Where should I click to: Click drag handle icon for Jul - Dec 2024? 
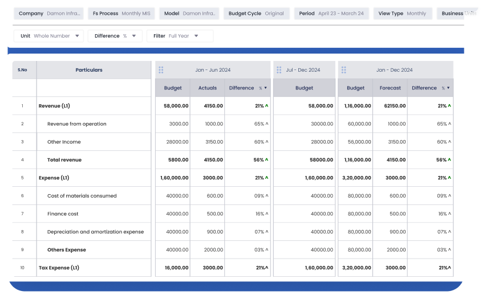[x=279, y=70]
